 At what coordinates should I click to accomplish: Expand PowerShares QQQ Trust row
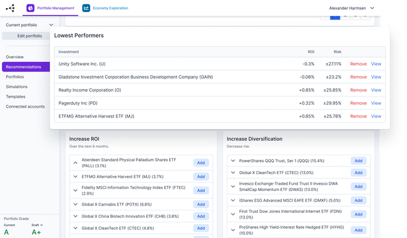[233, 161]
